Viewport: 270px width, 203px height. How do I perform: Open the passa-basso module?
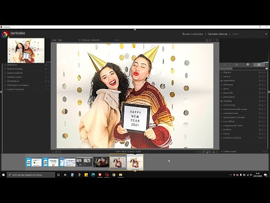tap(229, 97)
